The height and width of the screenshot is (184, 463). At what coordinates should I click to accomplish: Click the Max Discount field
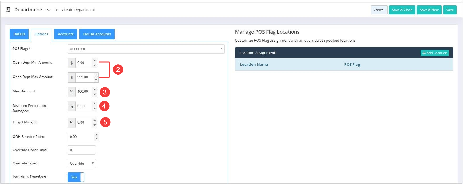pyautogui.click(x=84, y=92)
